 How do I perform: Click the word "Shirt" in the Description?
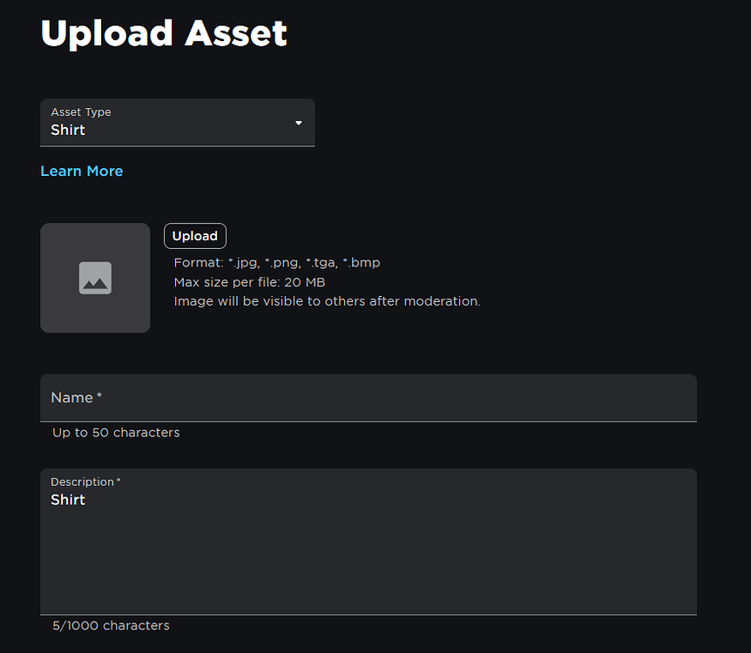click(68, 500)
